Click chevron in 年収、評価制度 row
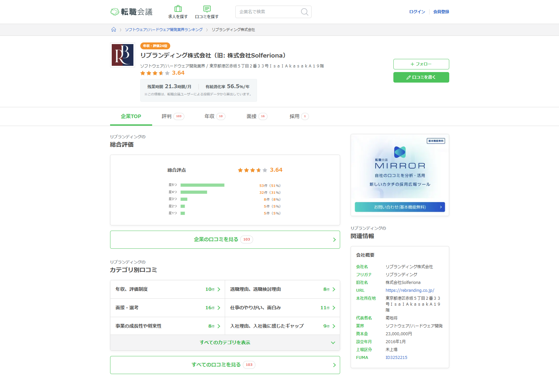 [219, 289]
